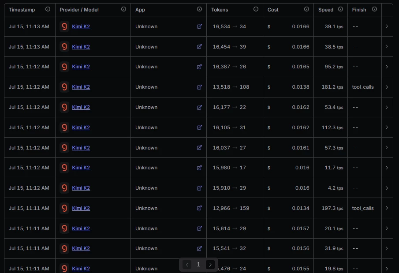Open Kimi K2 link in the 19.8 tps row
Image resolution: width=399 pixels, height=273 pixels.
point(81,269)
